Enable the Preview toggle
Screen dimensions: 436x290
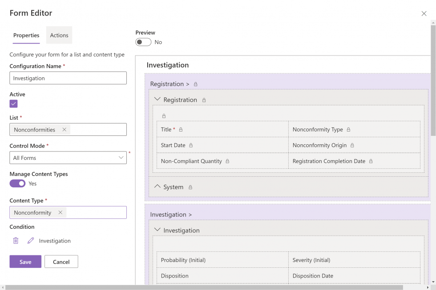coord(143,42)
